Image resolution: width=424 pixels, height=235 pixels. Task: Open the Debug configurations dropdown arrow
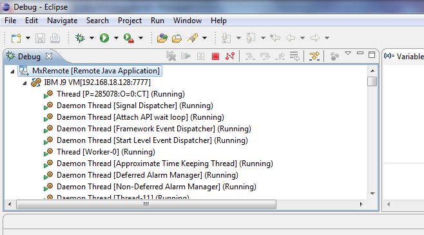(x=92, y=38)
